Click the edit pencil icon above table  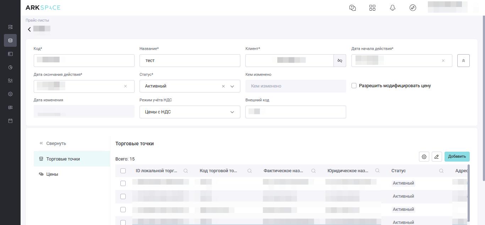pos(437,157)
